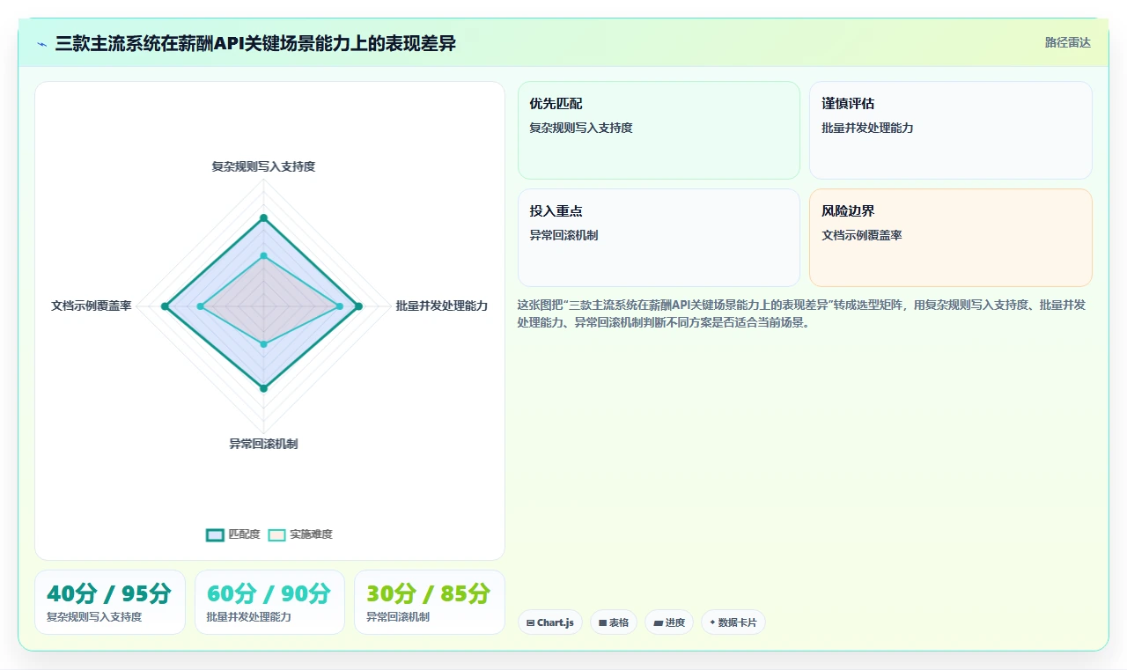Screen dimensions: 1127x670
Task: Click the bottom 匹配度 data point on radar
Action: click(x=263, y=387)
